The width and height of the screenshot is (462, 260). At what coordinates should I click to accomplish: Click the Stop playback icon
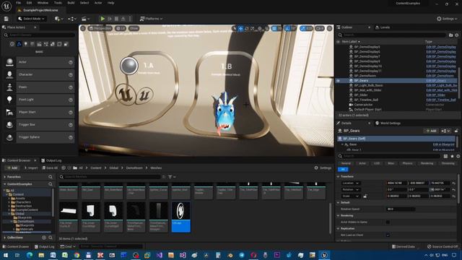[x=116, y=19]
